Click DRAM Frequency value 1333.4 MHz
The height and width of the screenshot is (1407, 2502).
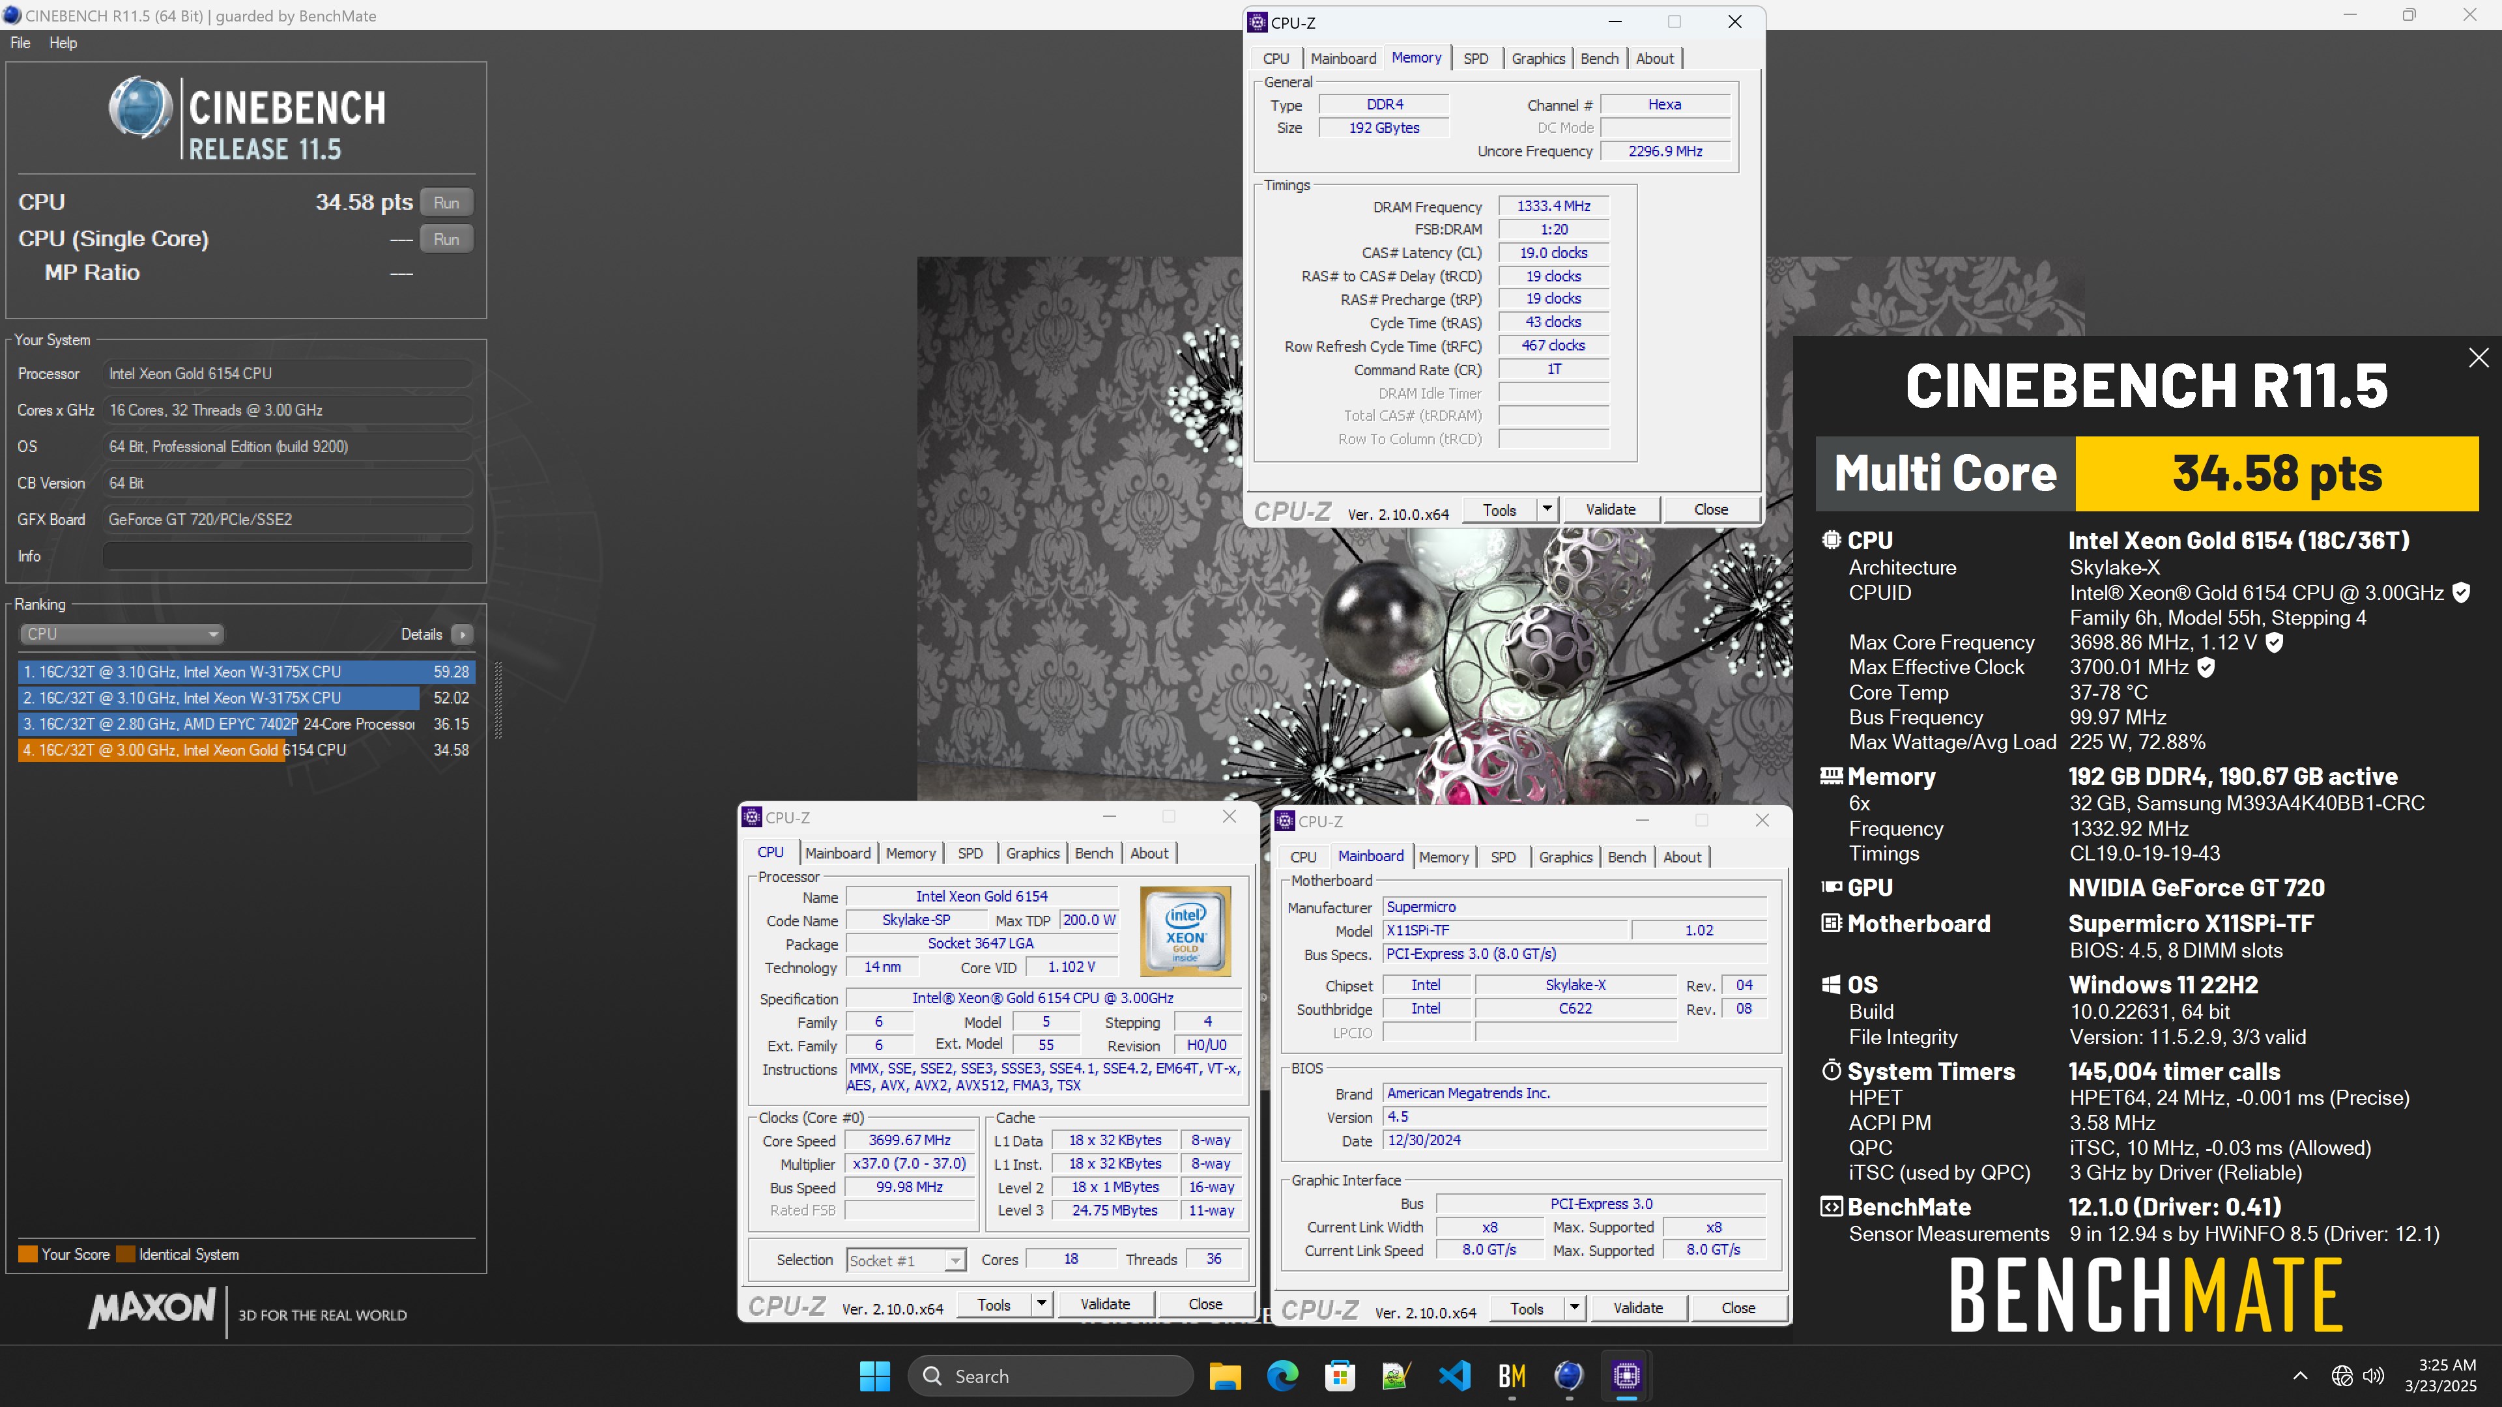coord(1553,206)
